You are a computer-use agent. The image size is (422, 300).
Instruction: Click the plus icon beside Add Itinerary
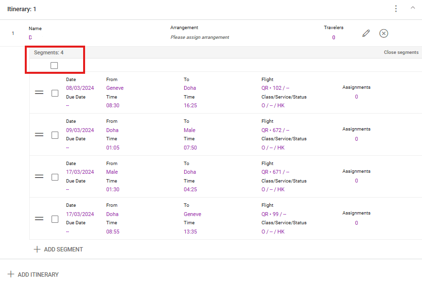(x=11, y=274)
